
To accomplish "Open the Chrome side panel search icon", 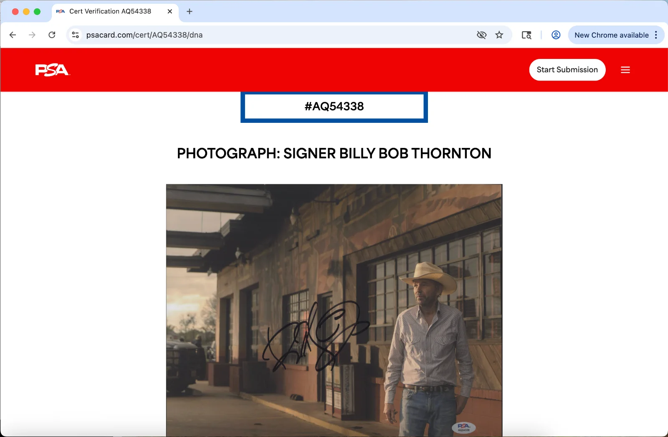I will click(526, 35).
